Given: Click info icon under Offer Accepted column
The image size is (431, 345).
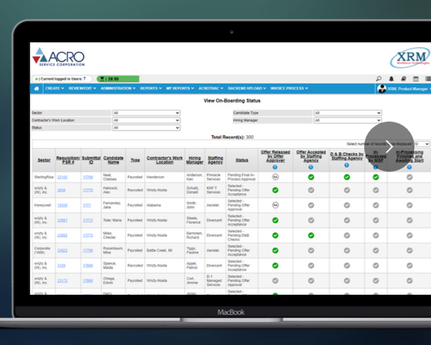Looking at the screenshot, I should tap(311, 167).
